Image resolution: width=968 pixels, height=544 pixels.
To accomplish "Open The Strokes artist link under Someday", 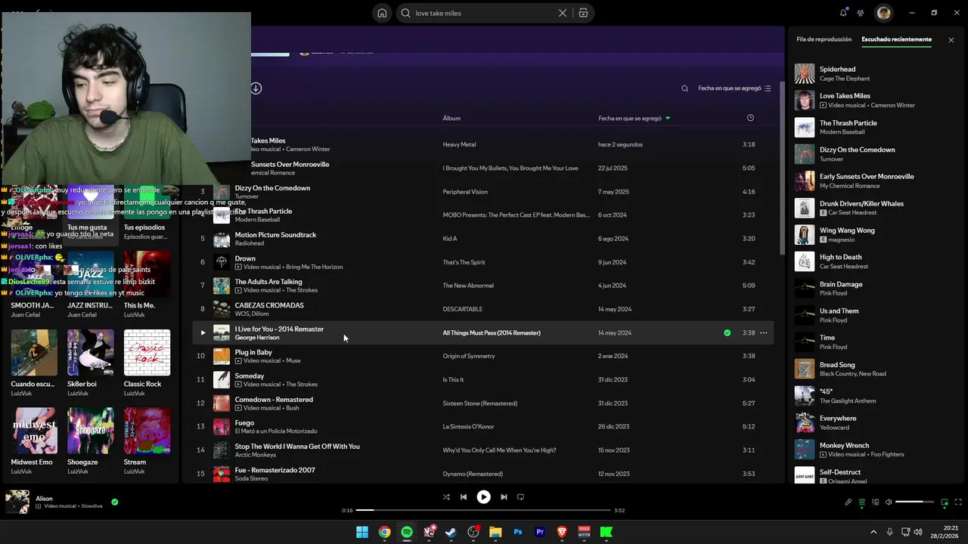I will click(302, 385).
